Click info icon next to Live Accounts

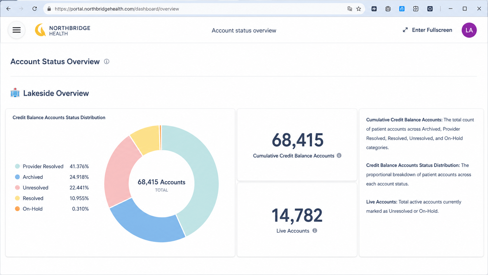(315, 231)
